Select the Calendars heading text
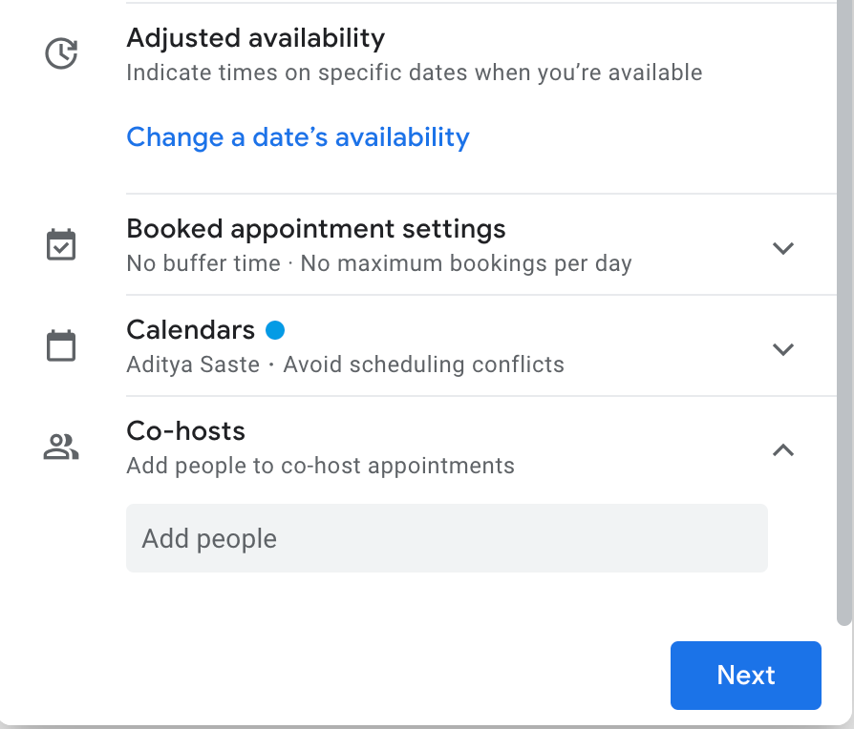The height and width of the screenshot is (729, 854). point(191,330)
